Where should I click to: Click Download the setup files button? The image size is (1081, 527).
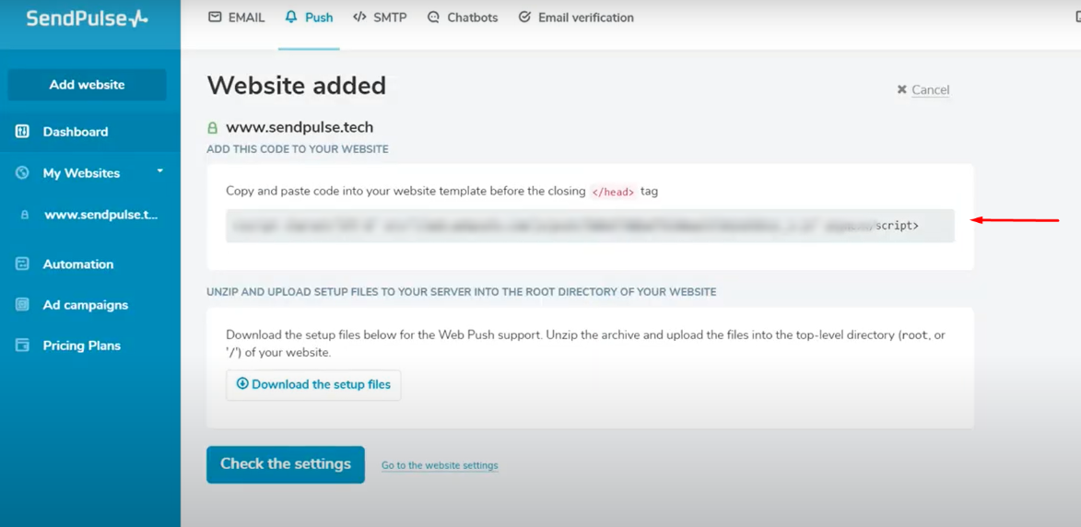(x=313, y=384)
